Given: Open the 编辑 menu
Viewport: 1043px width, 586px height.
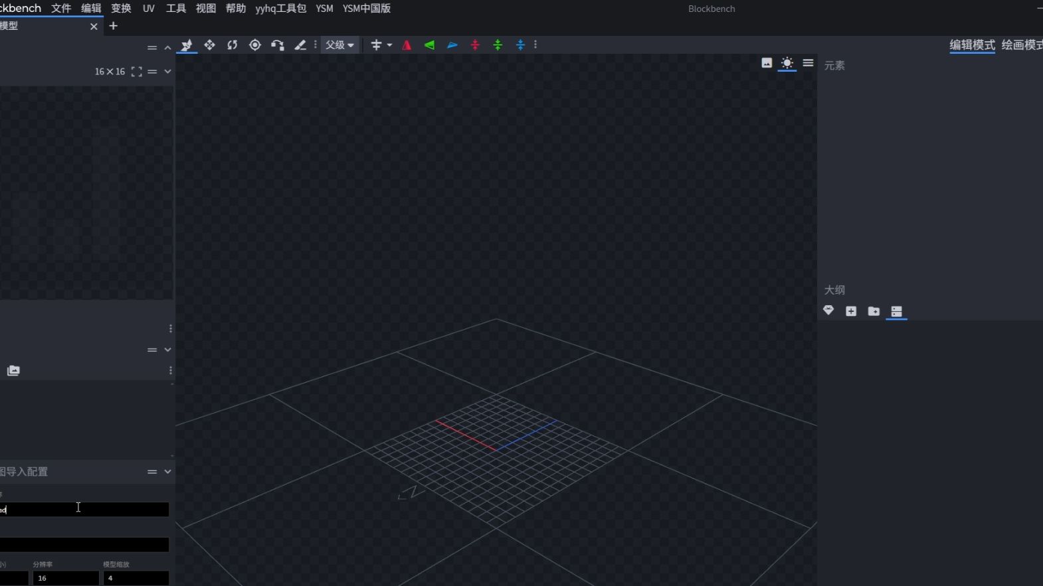Looking at the screenshot, I should tap(91, 9).
